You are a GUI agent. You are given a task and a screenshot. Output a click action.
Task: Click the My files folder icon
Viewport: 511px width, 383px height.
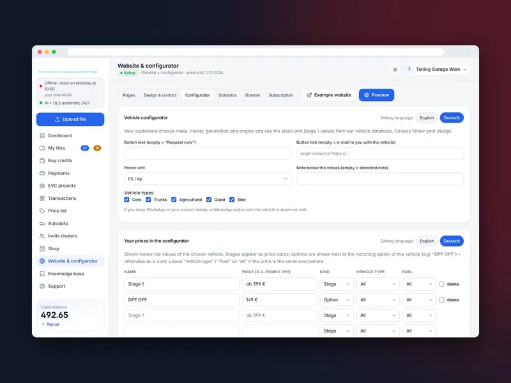point(42,148)
